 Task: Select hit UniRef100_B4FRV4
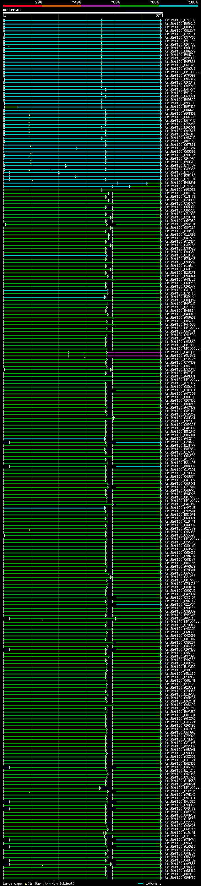[x=180, y=90]
